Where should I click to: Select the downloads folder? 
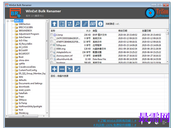tap(24, 87)
